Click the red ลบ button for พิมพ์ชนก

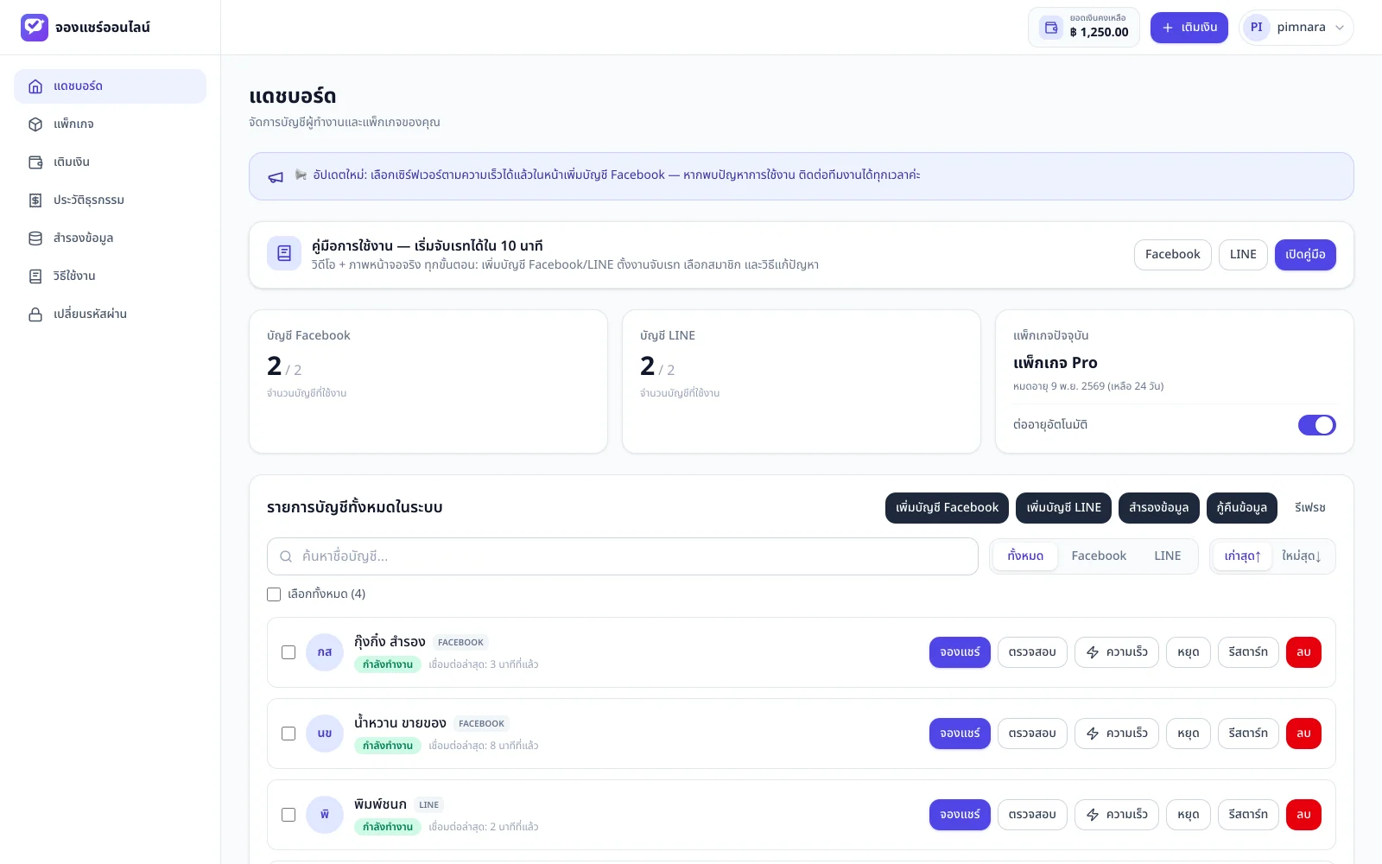[x=1303, y=815]
